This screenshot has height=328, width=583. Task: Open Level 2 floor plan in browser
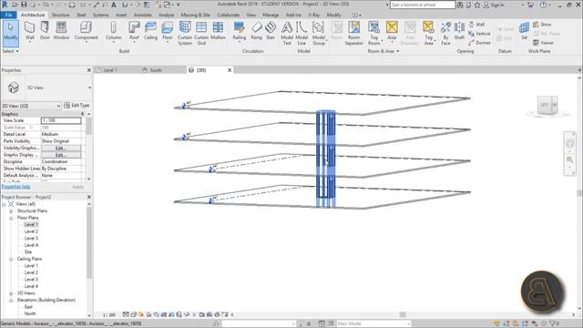(x=31, y=231)
